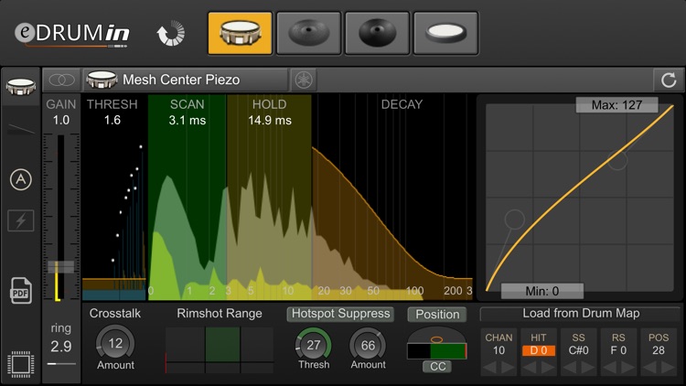686x386 pixels.
Task: Click Load from Drum Map
Action: 581,314
